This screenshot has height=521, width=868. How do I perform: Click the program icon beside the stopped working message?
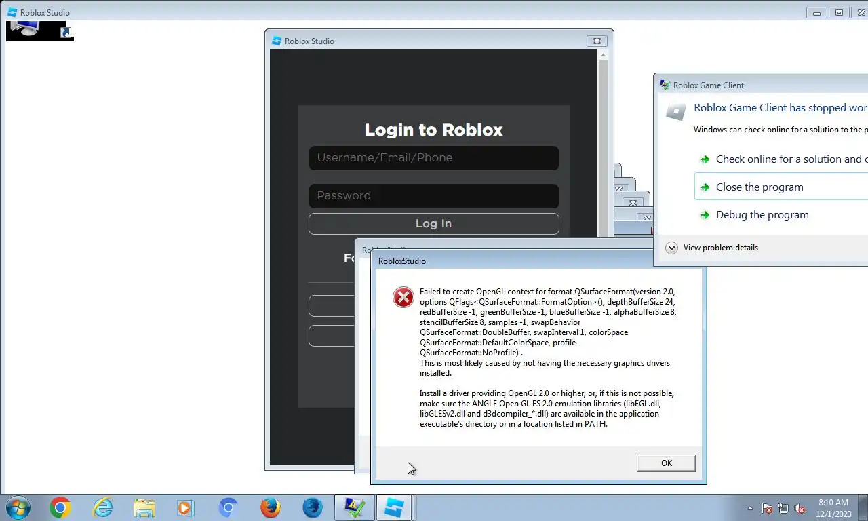[675, 111]
